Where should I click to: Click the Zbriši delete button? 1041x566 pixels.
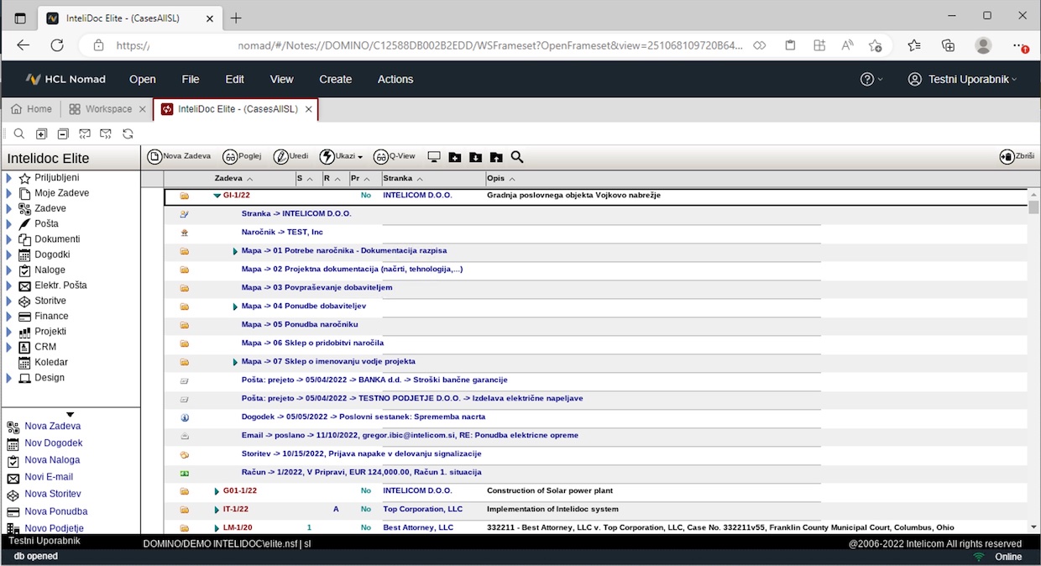point(1017,156)
